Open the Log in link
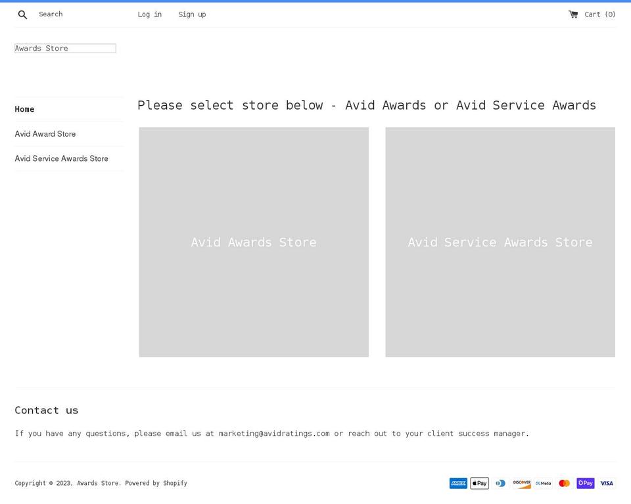631x504 pixels. [150, 14]
